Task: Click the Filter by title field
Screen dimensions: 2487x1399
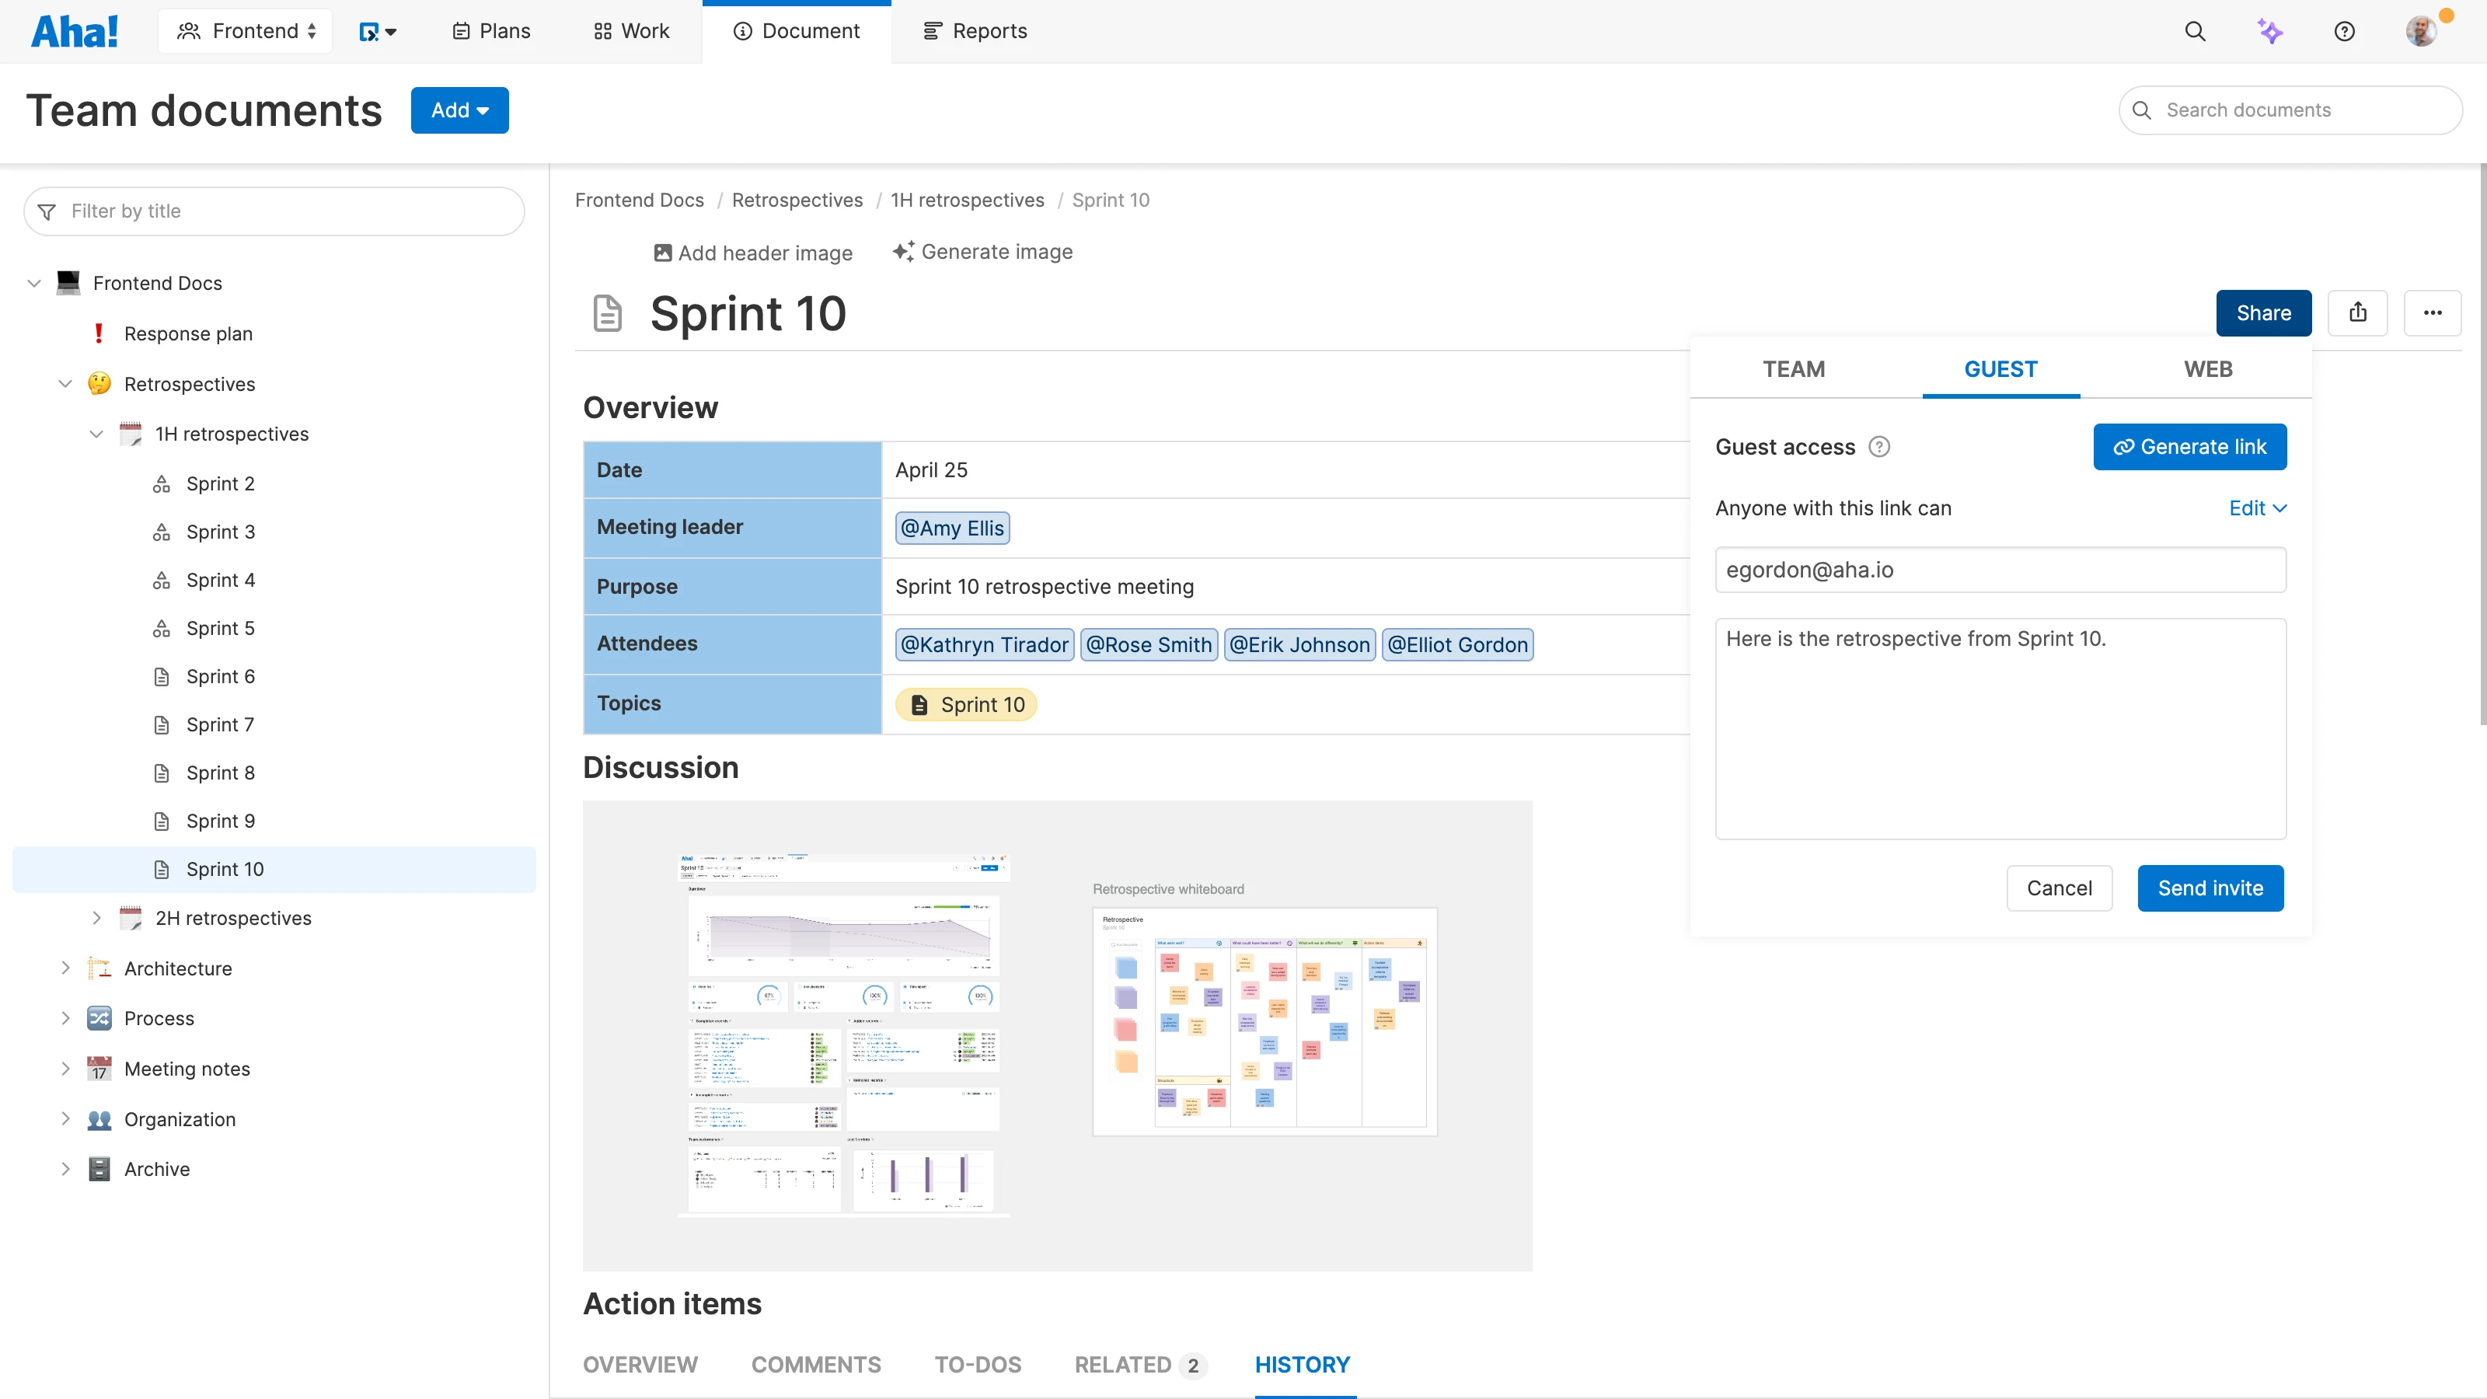Action: pos(274,211)
